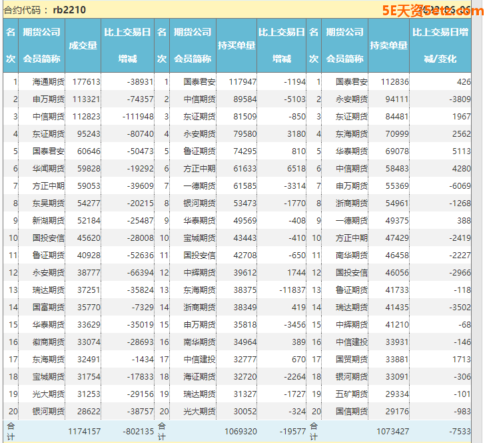
Task: Click the 持买单量 column header
Action: click(x=237, y=45)
